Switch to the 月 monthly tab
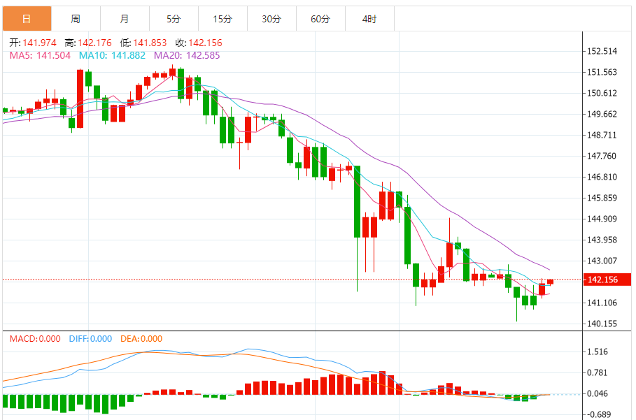This screenshot has height=420, width=636. click(125, 19)
